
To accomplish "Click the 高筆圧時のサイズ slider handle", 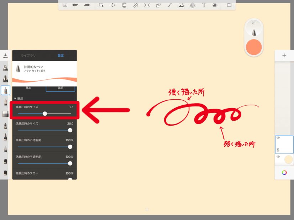I will pyautogui.click(x=45, y=114).
